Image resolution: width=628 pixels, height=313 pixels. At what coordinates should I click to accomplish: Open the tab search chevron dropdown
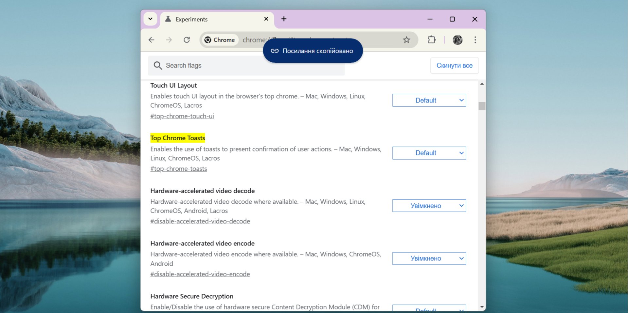[150, 19]
